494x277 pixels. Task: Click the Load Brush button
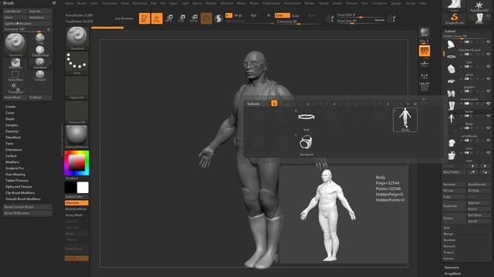coord(15,11)
